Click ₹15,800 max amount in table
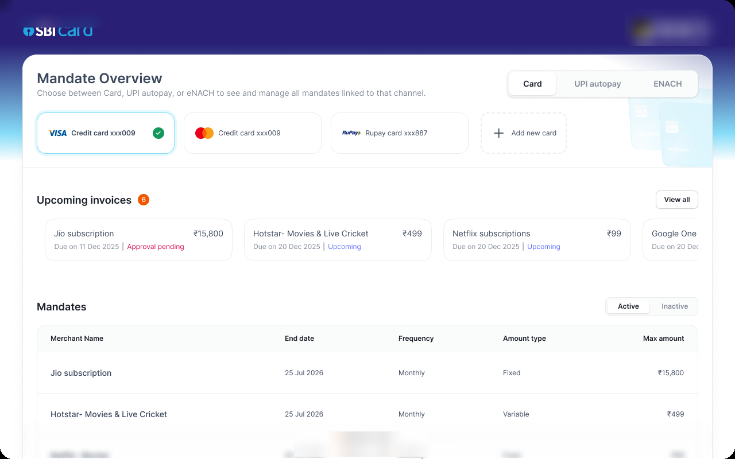The width and height of the screenshot is (735, 459). tap(671, 373)
